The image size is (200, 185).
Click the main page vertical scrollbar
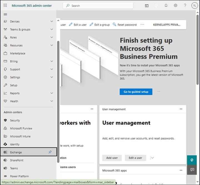pyautogui.click(x=197, y=50)
